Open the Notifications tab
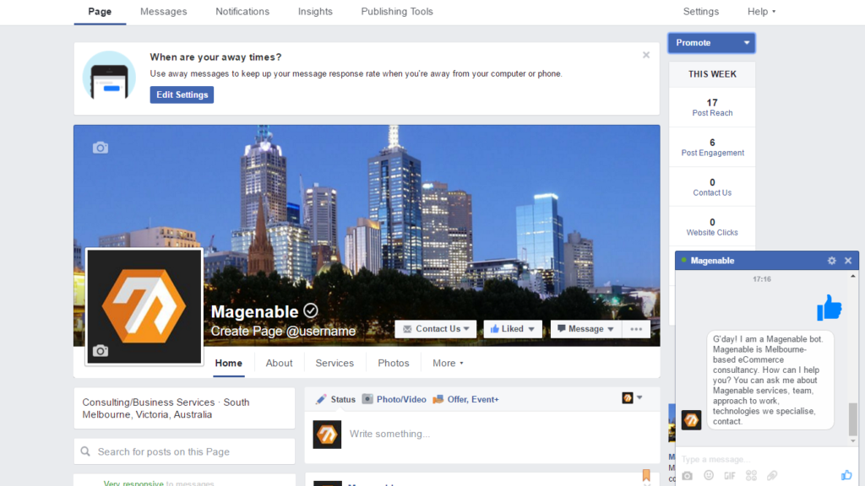The width and height of the screenshot is (865, 486). click(x=242, y=12)
